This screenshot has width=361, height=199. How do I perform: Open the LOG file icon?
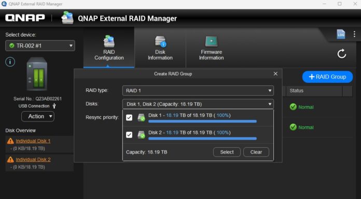(341, 35)
